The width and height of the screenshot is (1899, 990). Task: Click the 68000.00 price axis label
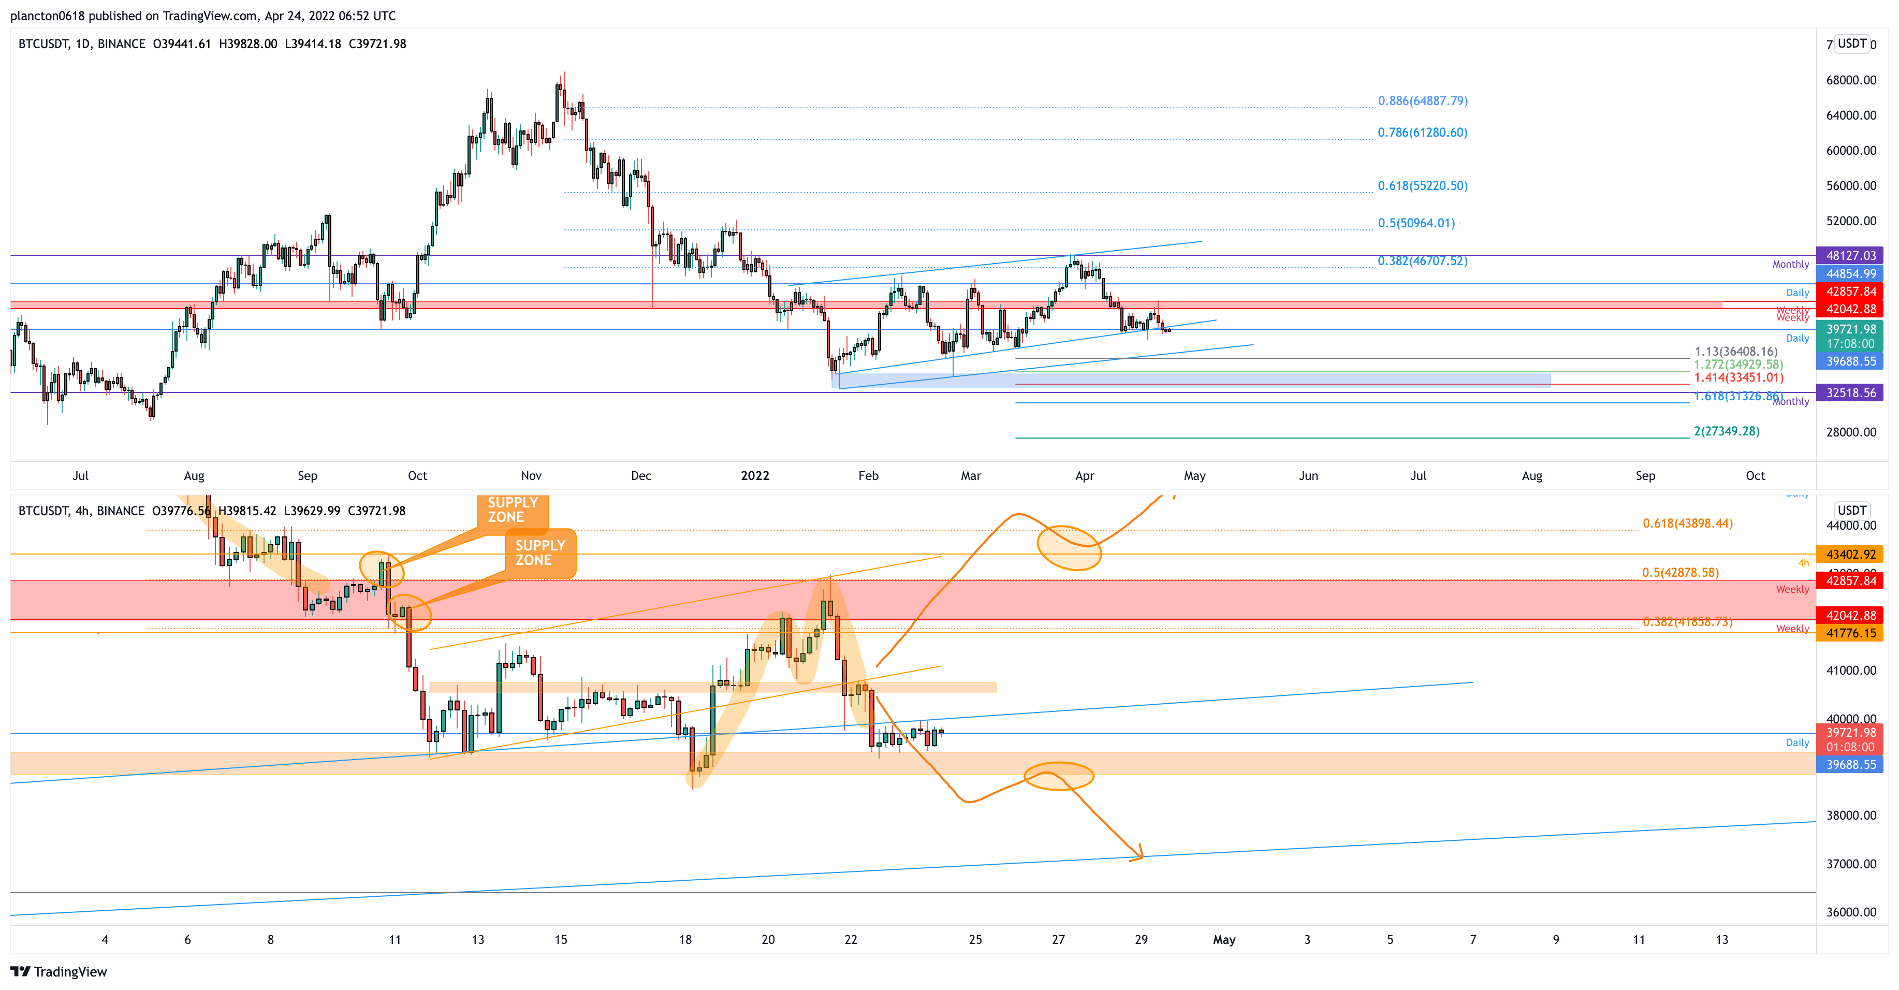pos(1851,80)
